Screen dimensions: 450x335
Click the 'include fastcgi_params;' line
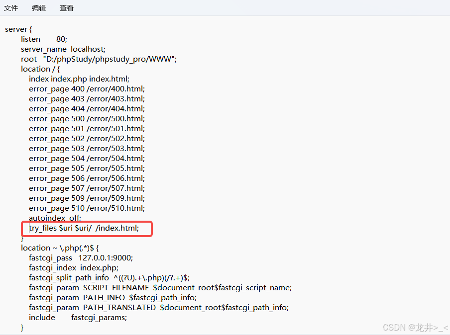(78, 318)
